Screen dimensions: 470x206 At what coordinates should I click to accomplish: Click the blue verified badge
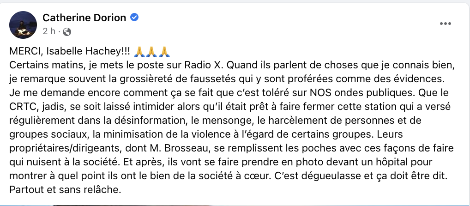pos(134,18)
